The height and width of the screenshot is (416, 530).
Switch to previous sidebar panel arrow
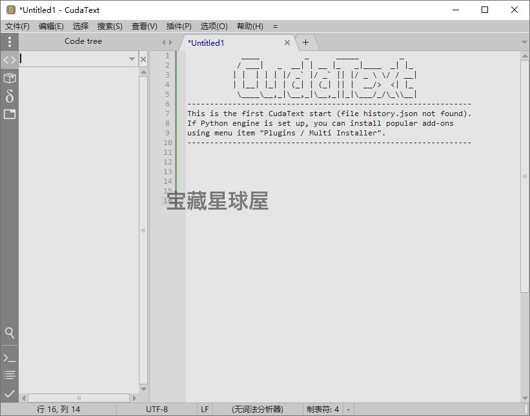(x=163, y=42)
